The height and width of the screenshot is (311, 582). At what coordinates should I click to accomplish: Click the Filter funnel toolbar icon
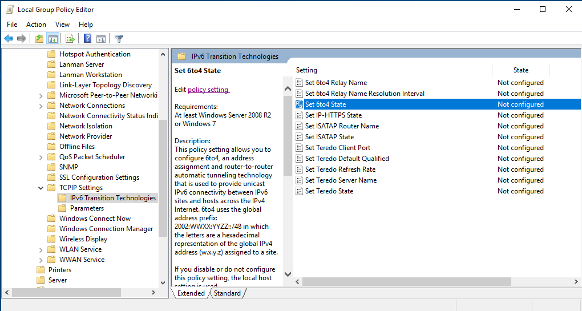(x=119, y=39)
